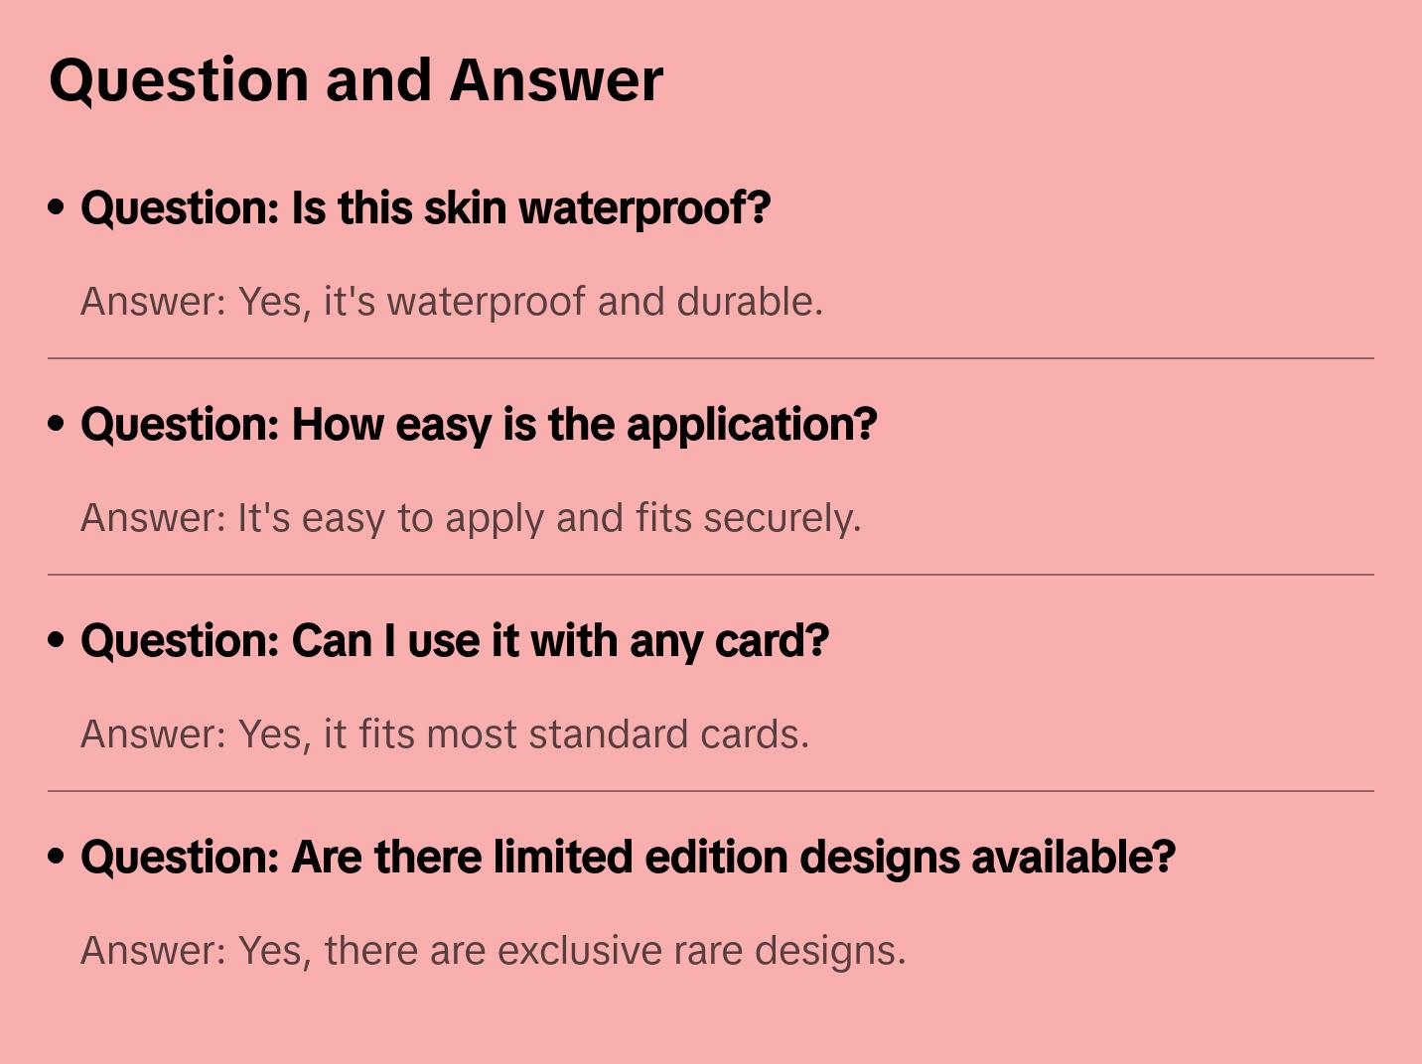The height and width of the screenshot is (1064, 1422).
Task: Click the divider under the "fits securely" answer
Action: click(711, 575)
